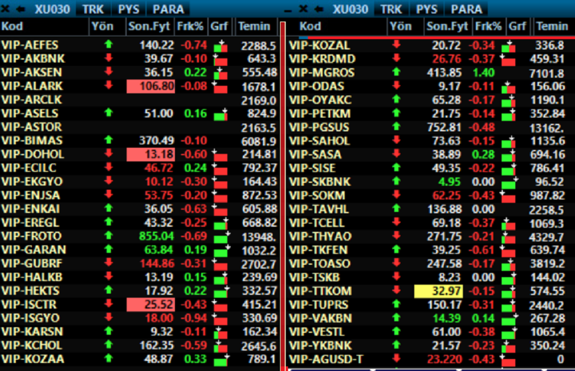Click green up arrow for VIP-KOZAA
The height and width of the screenshot is (371, 575).
(108, 359)
